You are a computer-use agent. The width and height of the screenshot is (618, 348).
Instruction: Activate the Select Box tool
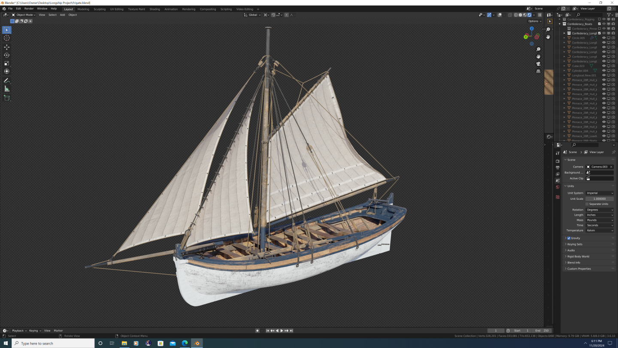tap(7, 30)
